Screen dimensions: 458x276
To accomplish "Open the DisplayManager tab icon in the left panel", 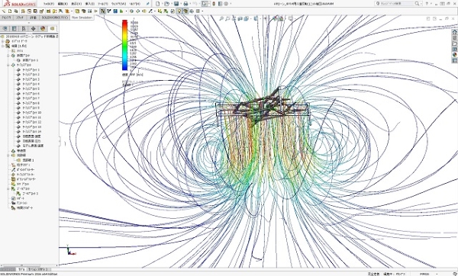I will (43, 29).
